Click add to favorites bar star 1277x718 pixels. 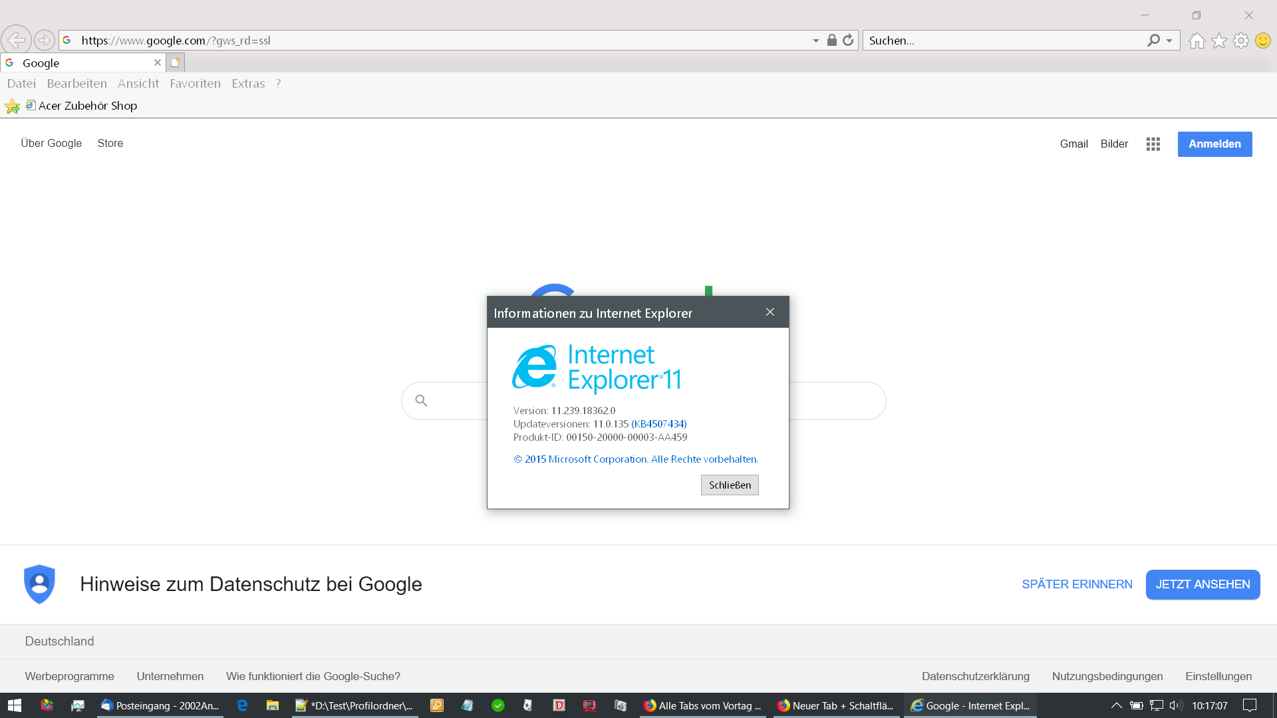(12, 106)
